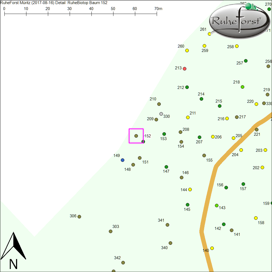Click the light green marker 143

pos(217,205)
